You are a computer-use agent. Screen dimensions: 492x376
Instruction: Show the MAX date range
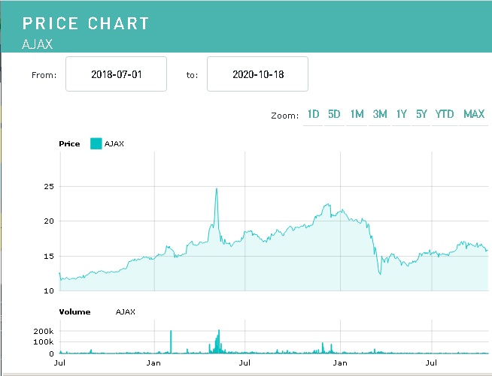[x=474, y=114]
